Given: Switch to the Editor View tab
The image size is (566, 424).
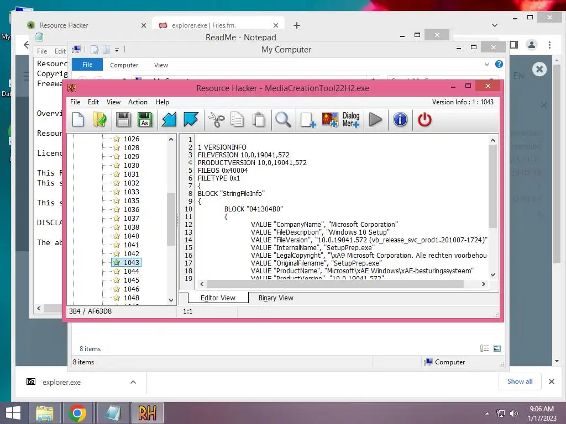Looking at the screenshot, I should [x=218, y=298].
